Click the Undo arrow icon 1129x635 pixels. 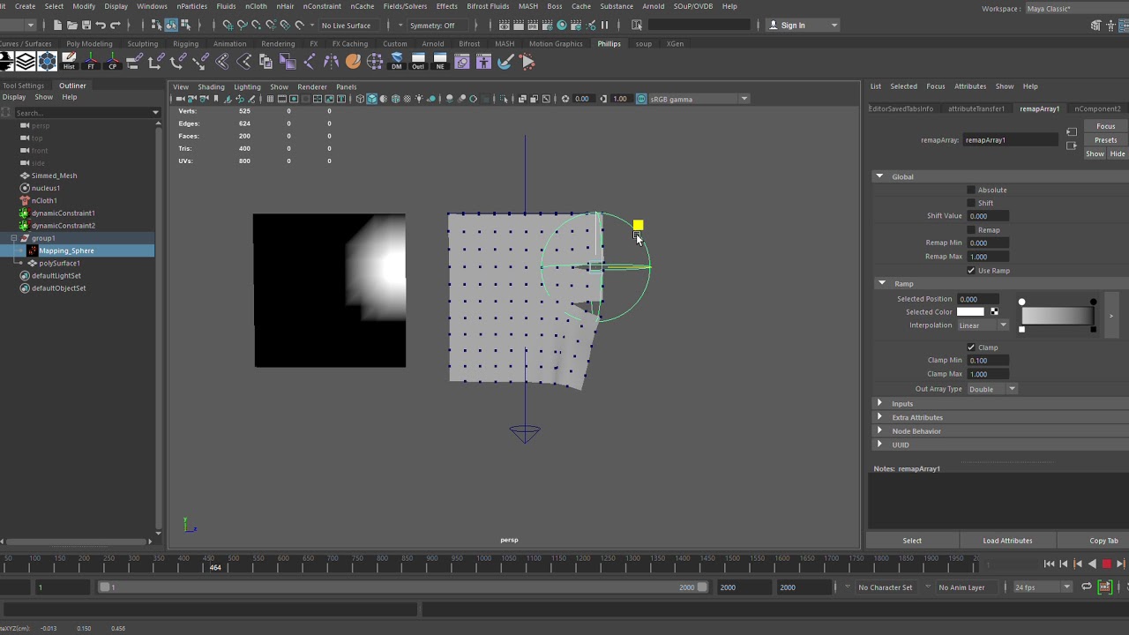click(x=101, y=25)
